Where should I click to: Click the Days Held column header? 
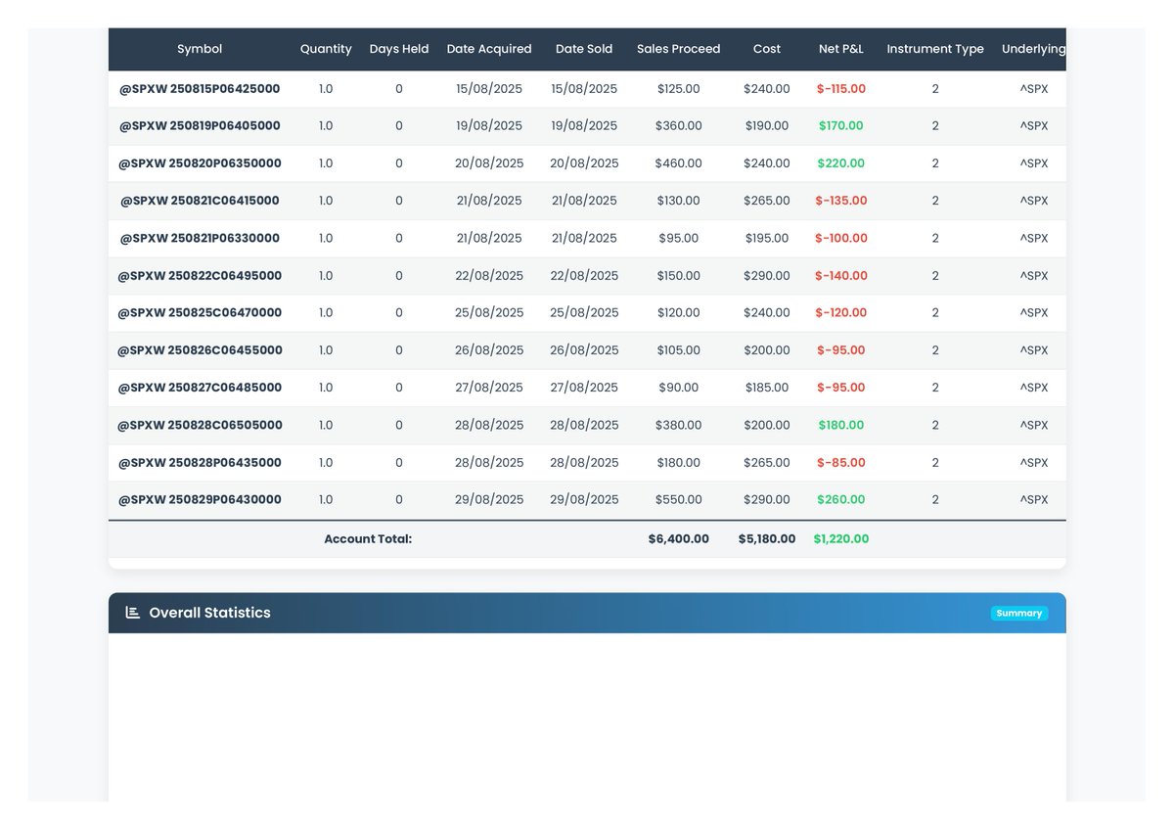click(x=399, y=49)
